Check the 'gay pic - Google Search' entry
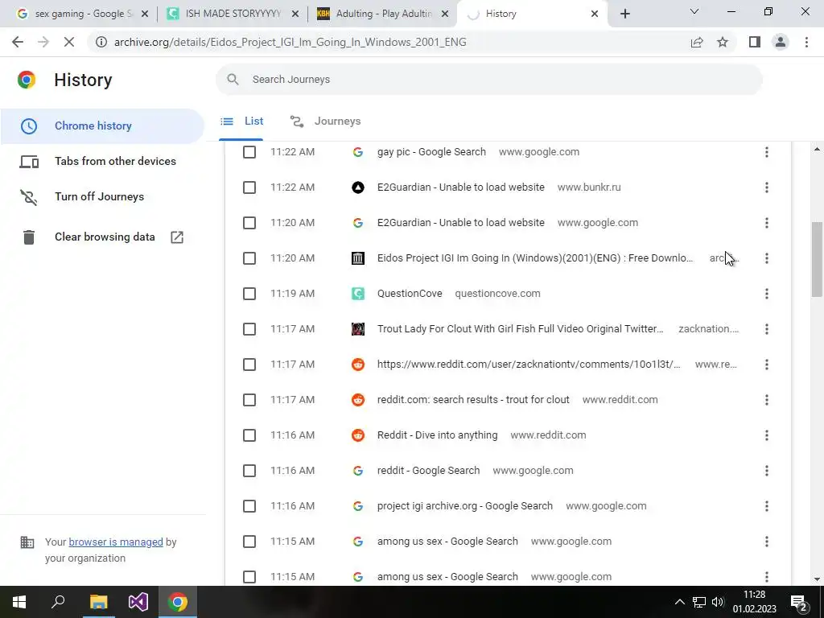The width and height of the screenshot is (824, 618). [x=249, y=152]
